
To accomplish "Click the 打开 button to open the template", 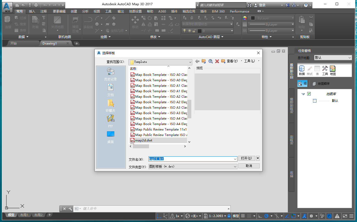I will 247,158.
